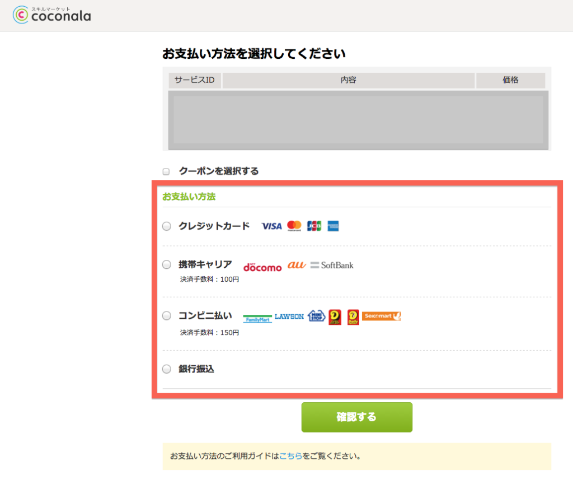Click the docomo carrier logo
The height and width of the screenshot is (479, 573).
coord(262,267)
